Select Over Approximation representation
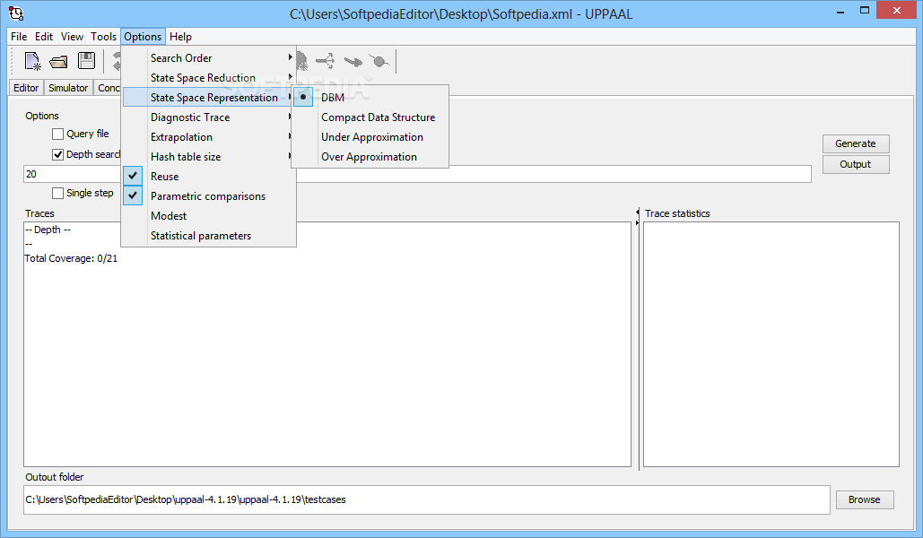The width and height of the screenshot is (923, 538). (370, 157)
